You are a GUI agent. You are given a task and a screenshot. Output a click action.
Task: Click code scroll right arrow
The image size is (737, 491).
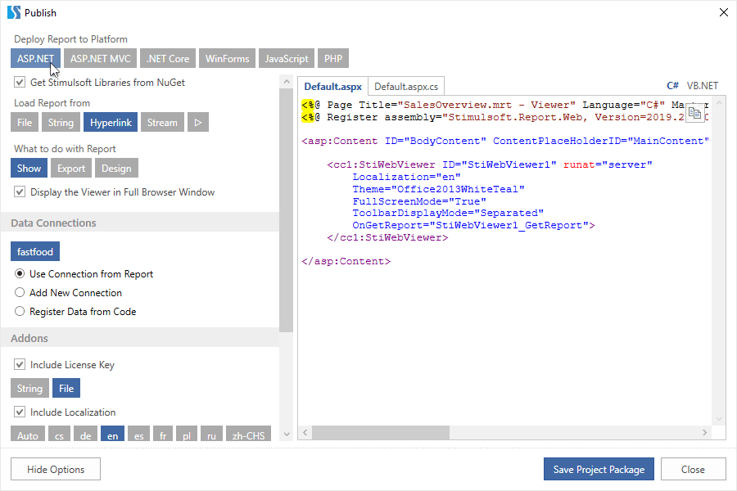[704, 432]
